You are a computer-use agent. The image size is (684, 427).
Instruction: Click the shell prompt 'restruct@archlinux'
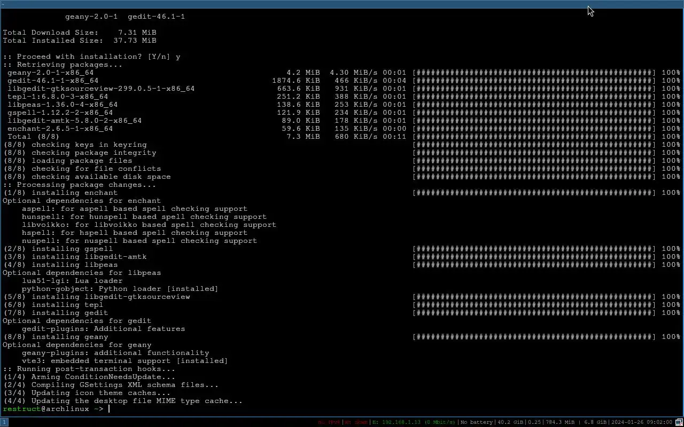coord(46,409)
